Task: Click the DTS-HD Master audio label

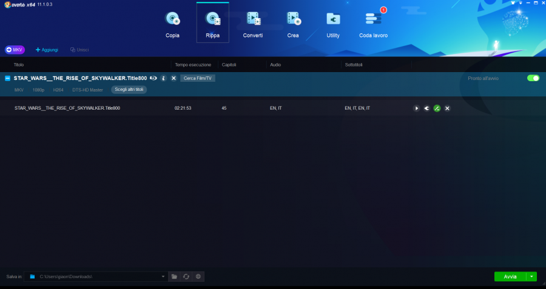Action: pyautogui.click(x=88, y=90)
